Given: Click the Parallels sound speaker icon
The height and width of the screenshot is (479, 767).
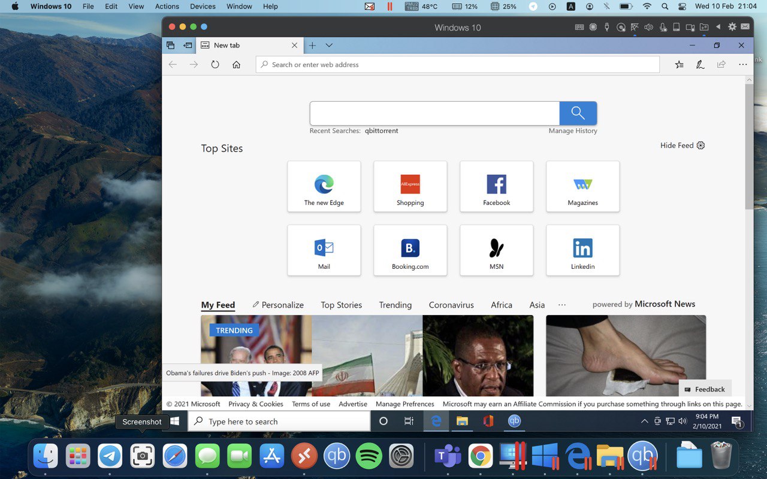Looking at the screenshot, I should click(x=648, y=28).
